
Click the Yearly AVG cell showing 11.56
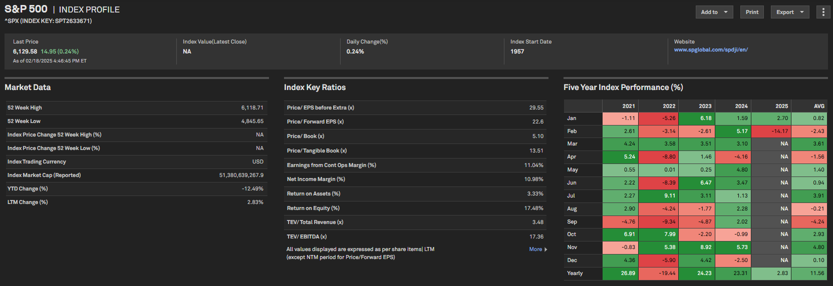809,273
